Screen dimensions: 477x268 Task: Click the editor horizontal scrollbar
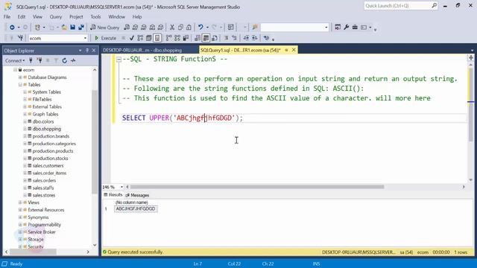click(257, 187)
